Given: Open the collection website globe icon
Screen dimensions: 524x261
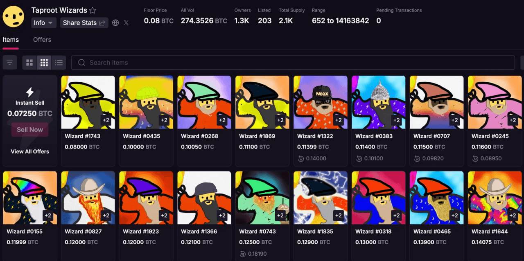Looking at the screenshot, I should click(x=115, y=23).
